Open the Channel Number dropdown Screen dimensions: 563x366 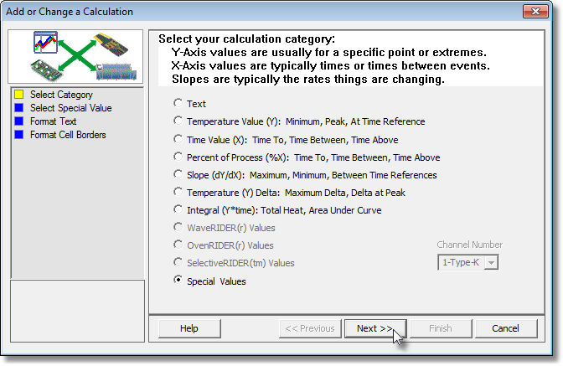pyautogui.click(x=491, y=263)
